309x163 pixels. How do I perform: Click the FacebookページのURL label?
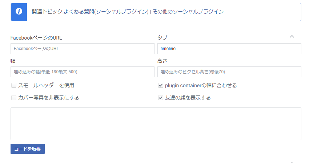tap(36, 38)
